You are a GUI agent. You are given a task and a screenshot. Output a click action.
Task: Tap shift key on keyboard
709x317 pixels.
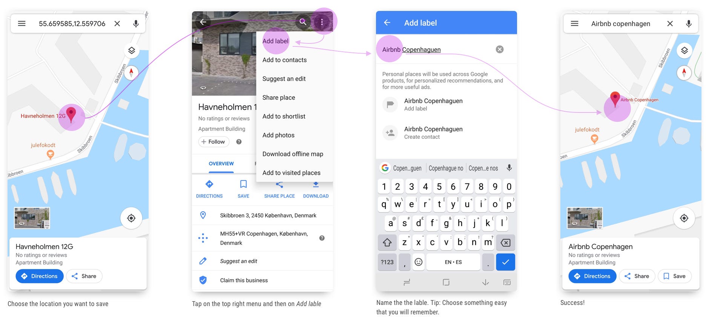(387, 243)
